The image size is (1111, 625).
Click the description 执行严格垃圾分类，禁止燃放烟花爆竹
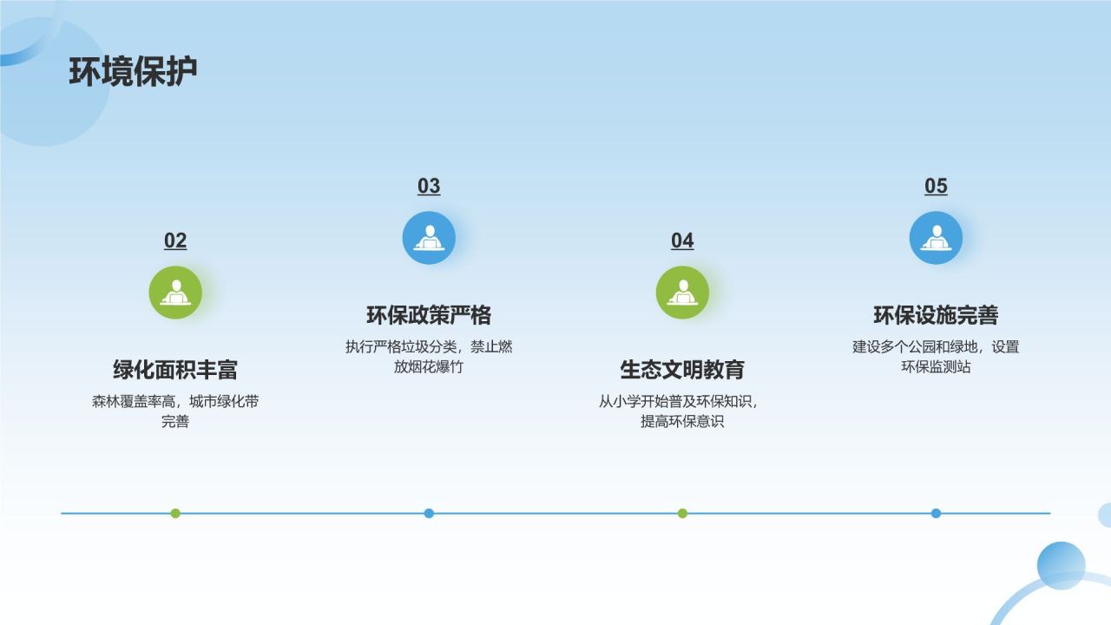pyautogui.click(x=429, y=357)
